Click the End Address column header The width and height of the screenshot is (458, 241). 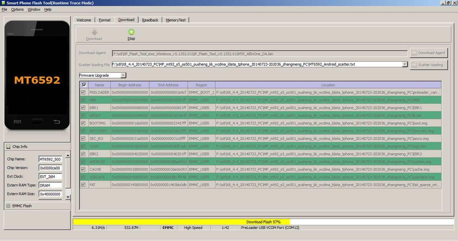[x=168, y=85]
